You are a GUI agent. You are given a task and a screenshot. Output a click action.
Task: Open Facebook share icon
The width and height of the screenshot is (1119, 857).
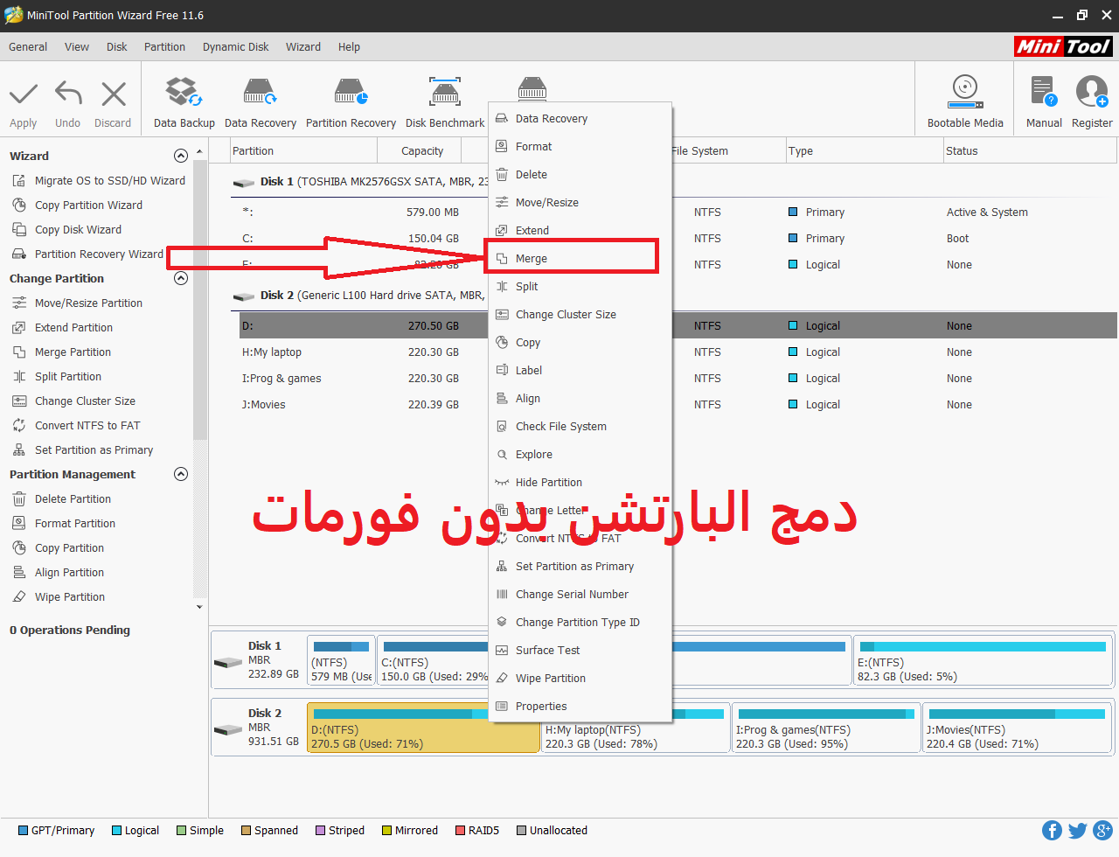[1053, 830]
